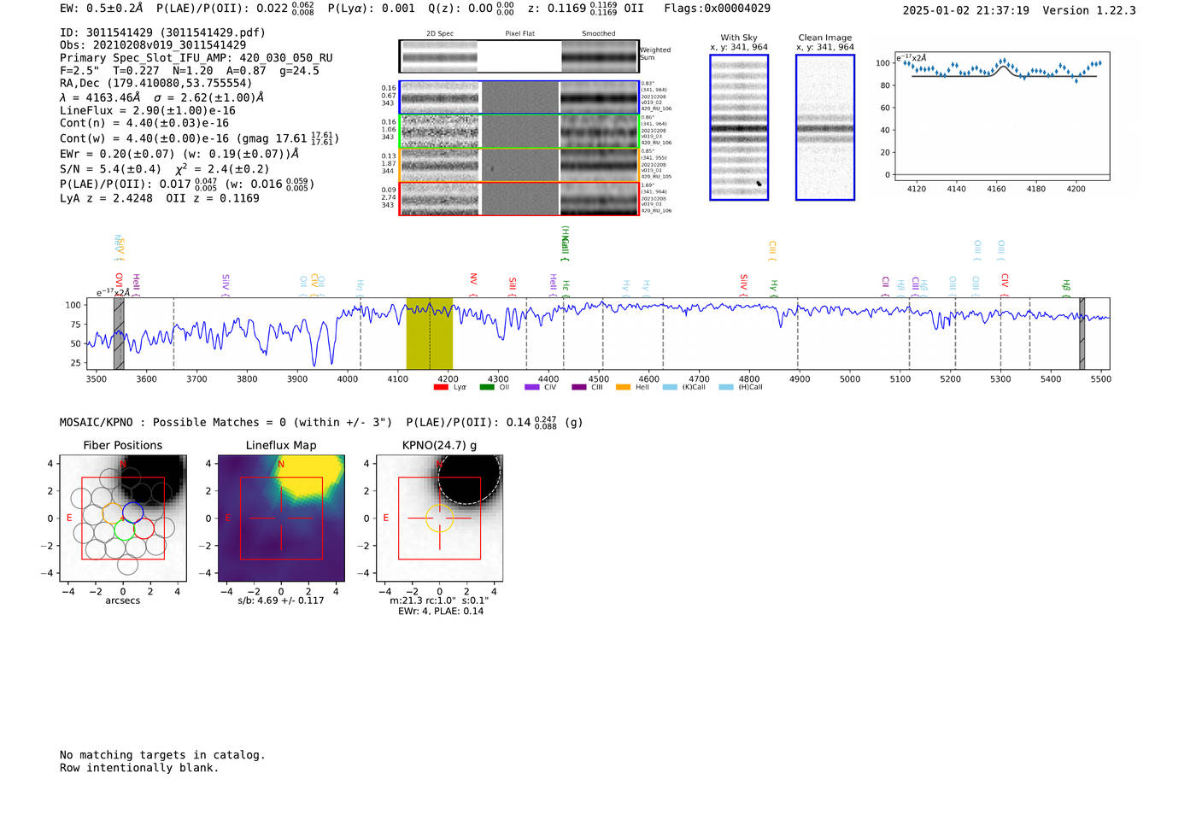Select the blue-bordered fiber spectrum row
This screenshot has width=1196, height=814.
coord(519,97)
